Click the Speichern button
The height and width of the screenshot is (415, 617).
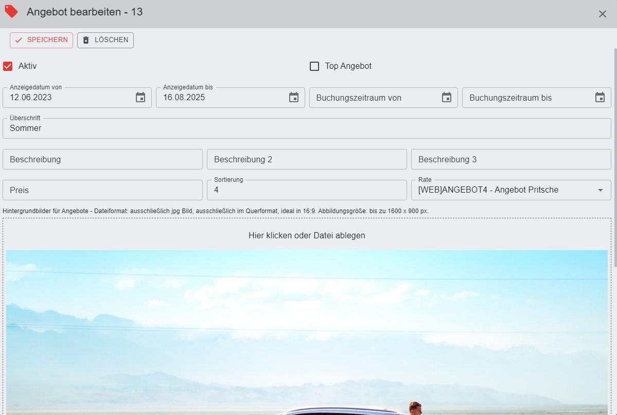pos(41,40)
